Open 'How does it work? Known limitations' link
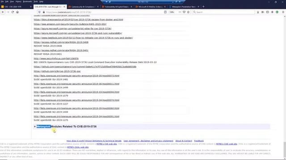 click(94, 141)
